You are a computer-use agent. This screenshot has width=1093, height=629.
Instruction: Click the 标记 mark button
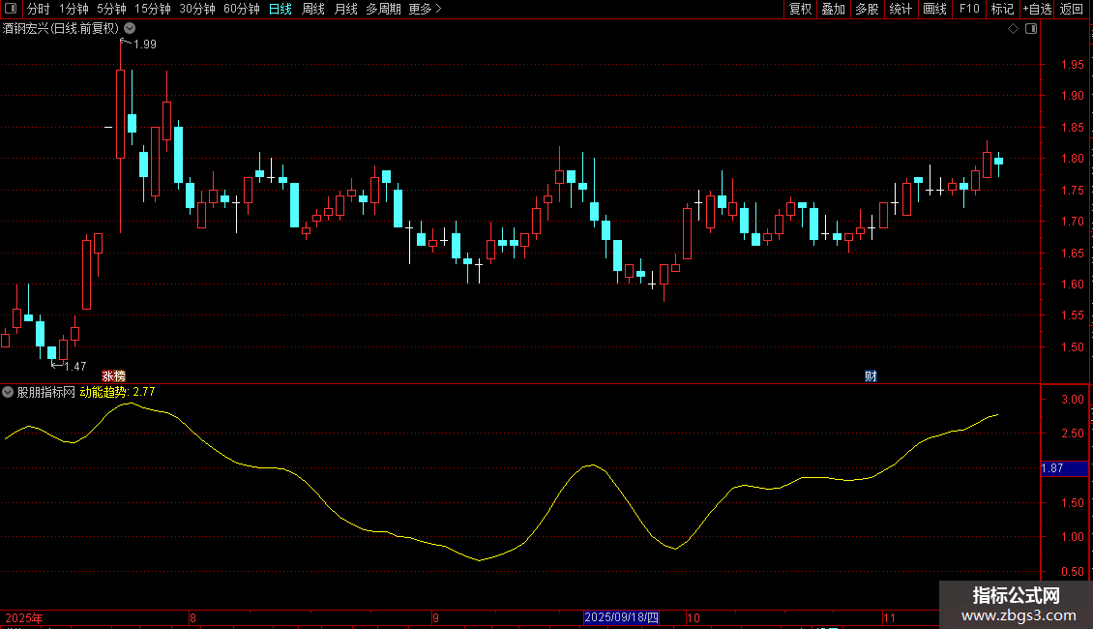point(1002,9)
